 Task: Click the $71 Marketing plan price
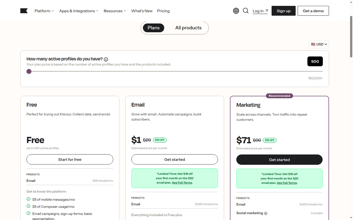click(244, 140)
